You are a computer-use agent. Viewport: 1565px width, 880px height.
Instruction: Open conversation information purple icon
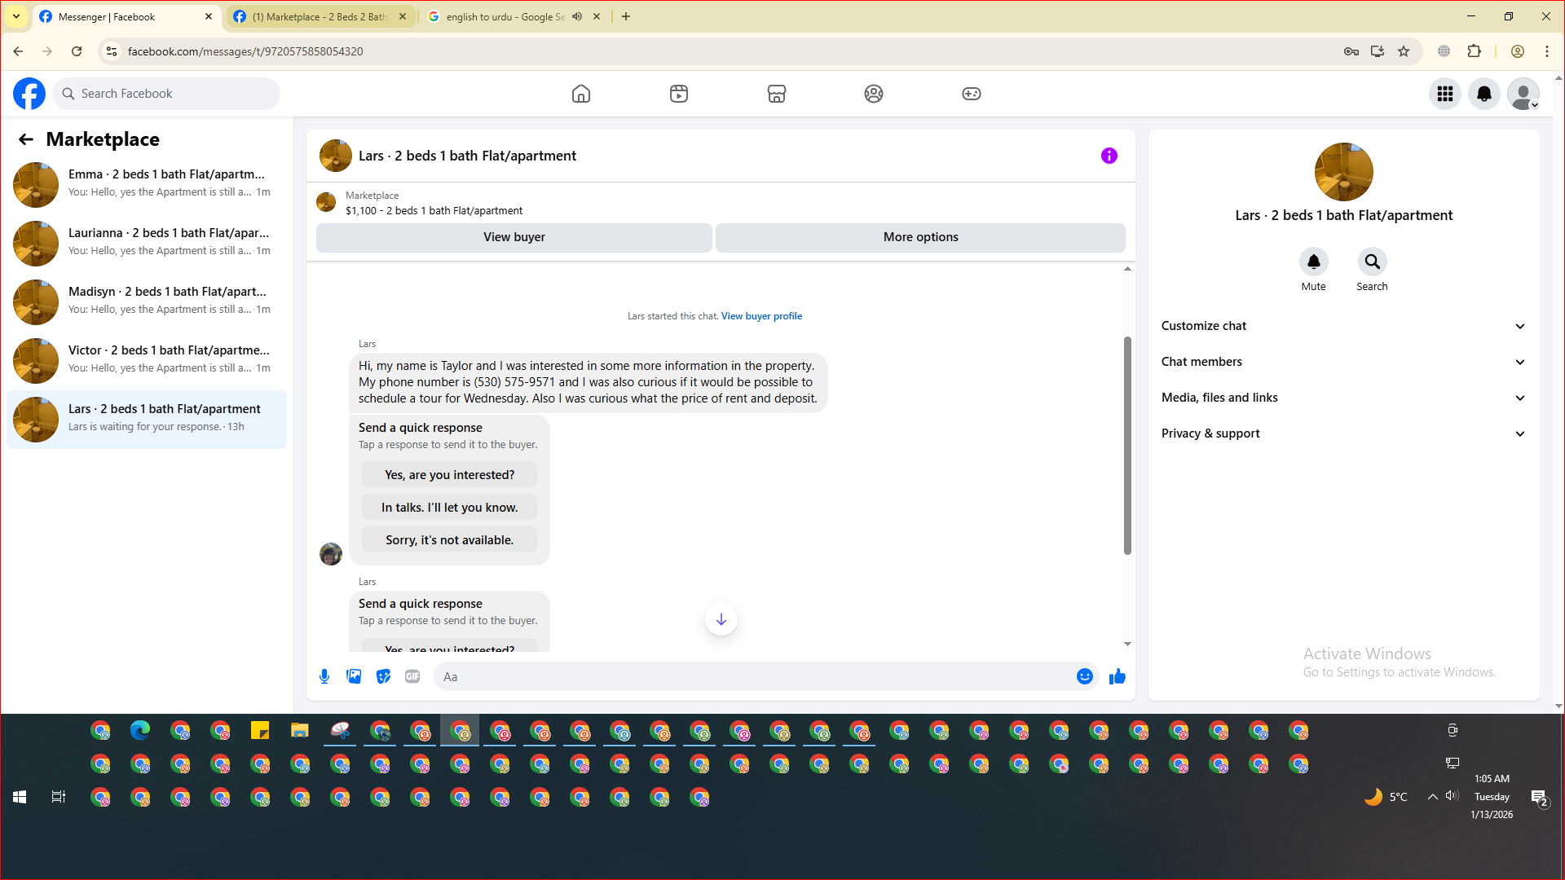pyautogui.click(x=1109, y=156)
